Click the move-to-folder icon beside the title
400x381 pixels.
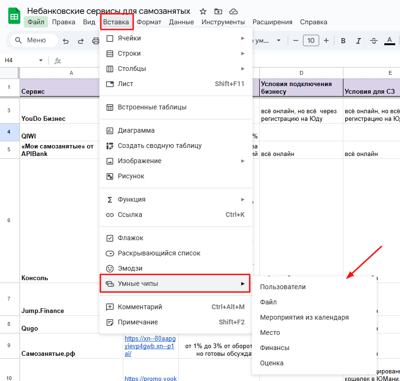(218, 11)
